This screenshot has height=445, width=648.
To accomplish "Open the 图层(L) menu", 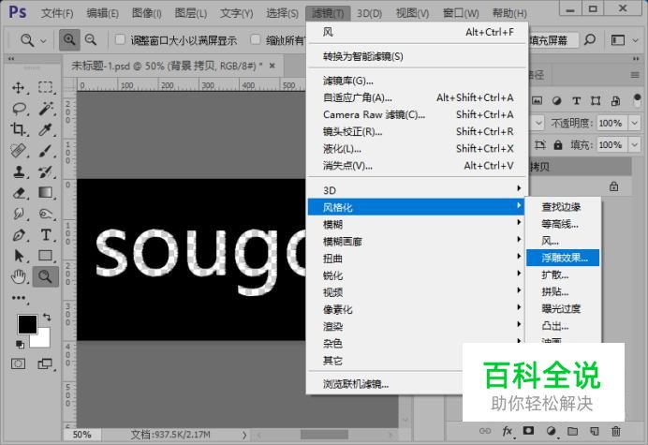I will coord(190,13).
